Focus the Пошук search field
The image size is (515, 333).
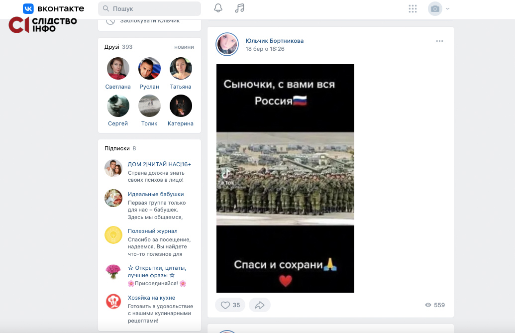click(x=149, y=8)
